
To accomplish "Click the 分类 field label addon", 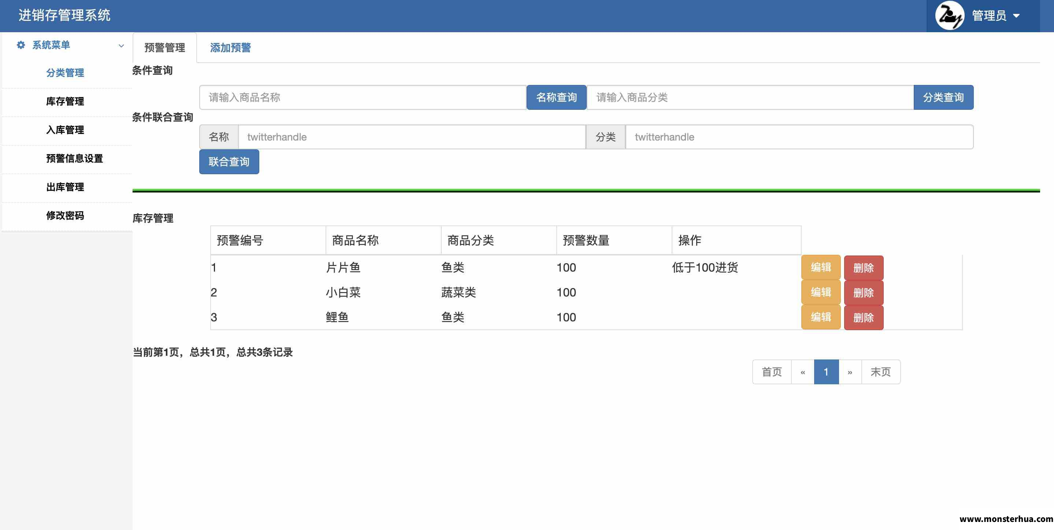I will [606, 137].
